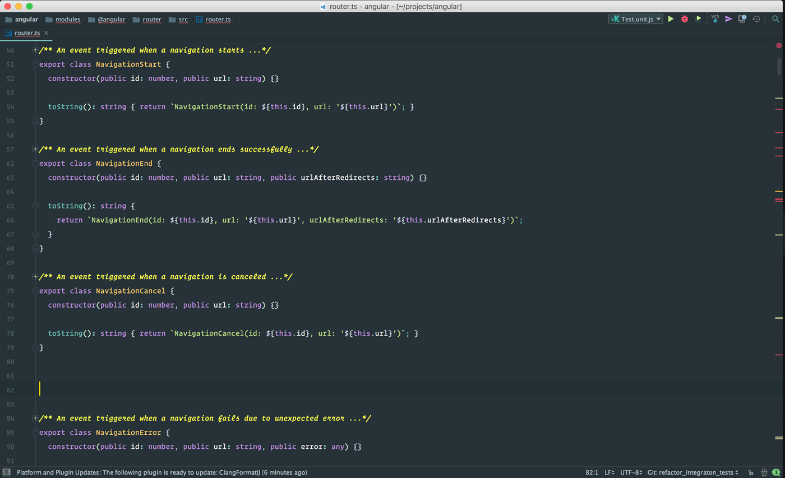
Task: Run Test.unit.js with coverage icon
Action: pyautogui.click(x=699, y=18)
